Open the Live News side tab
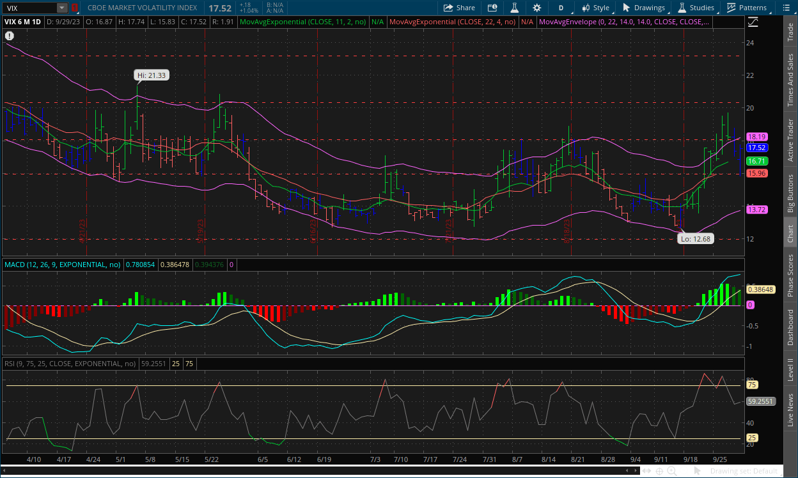Image resolution: width=798 pixels, height=478 pixels. tap(790, 410)
